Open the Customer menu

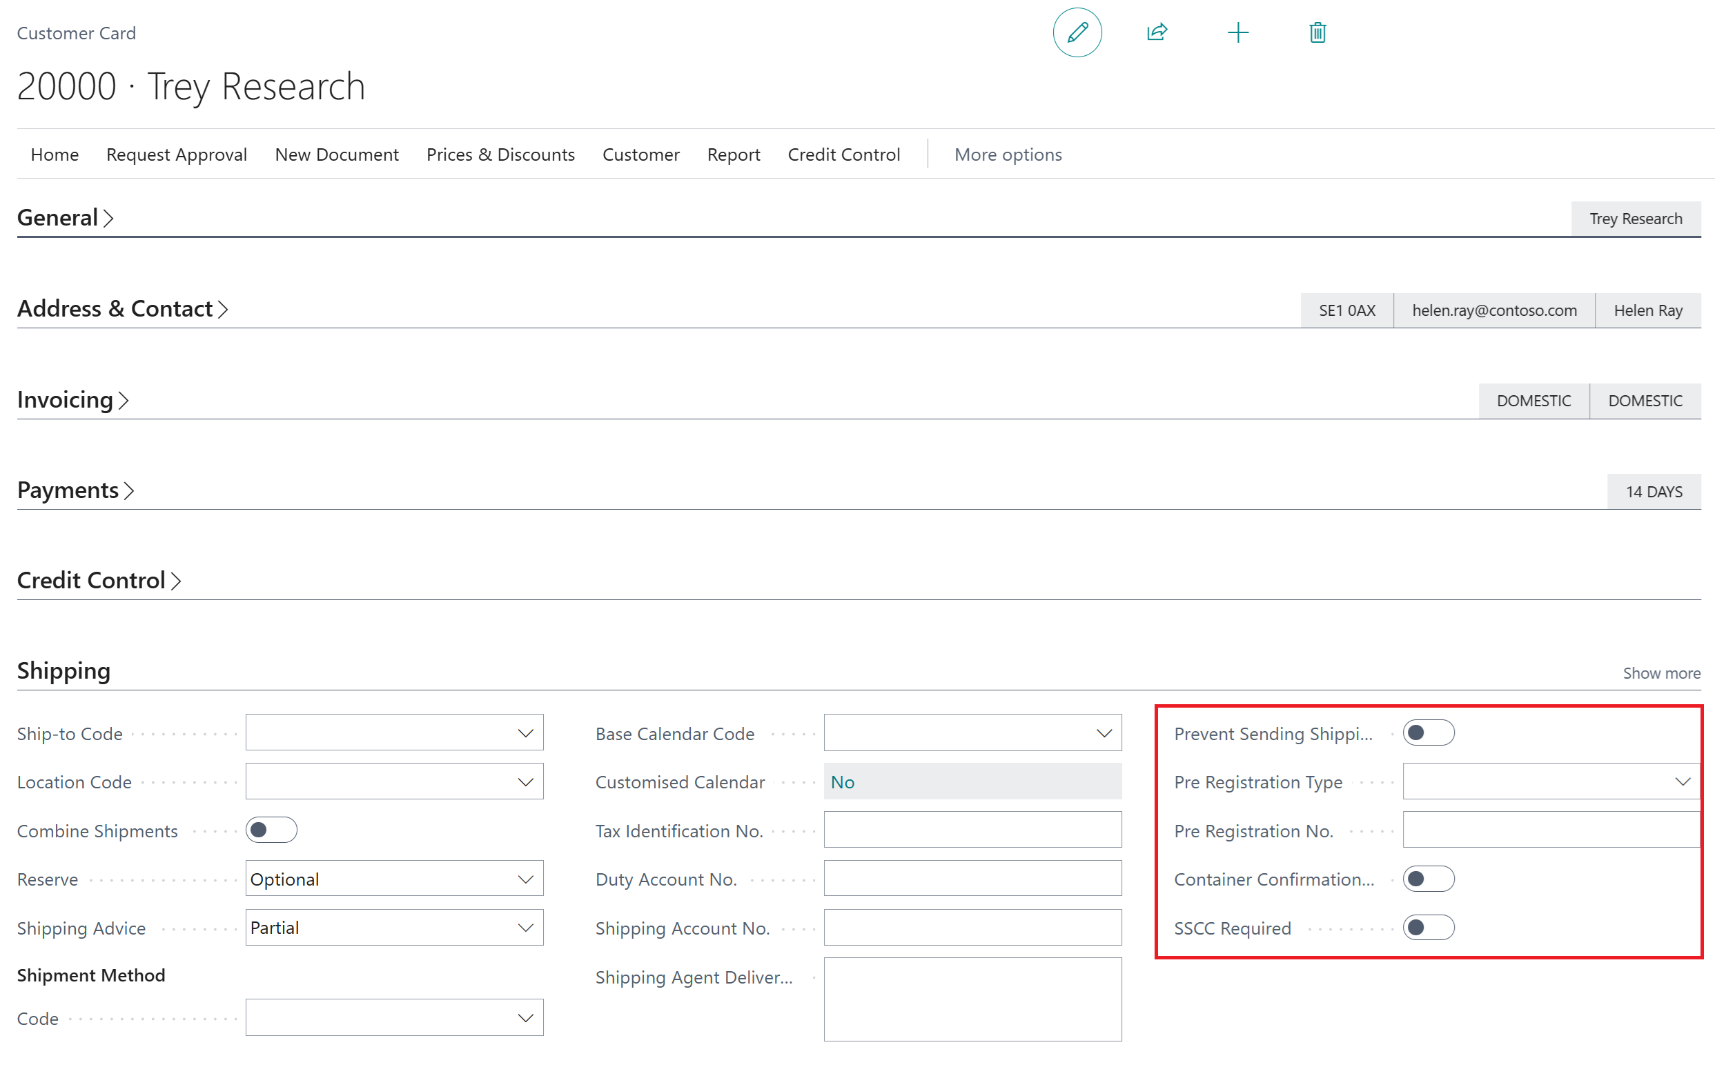tap(641, 154)
